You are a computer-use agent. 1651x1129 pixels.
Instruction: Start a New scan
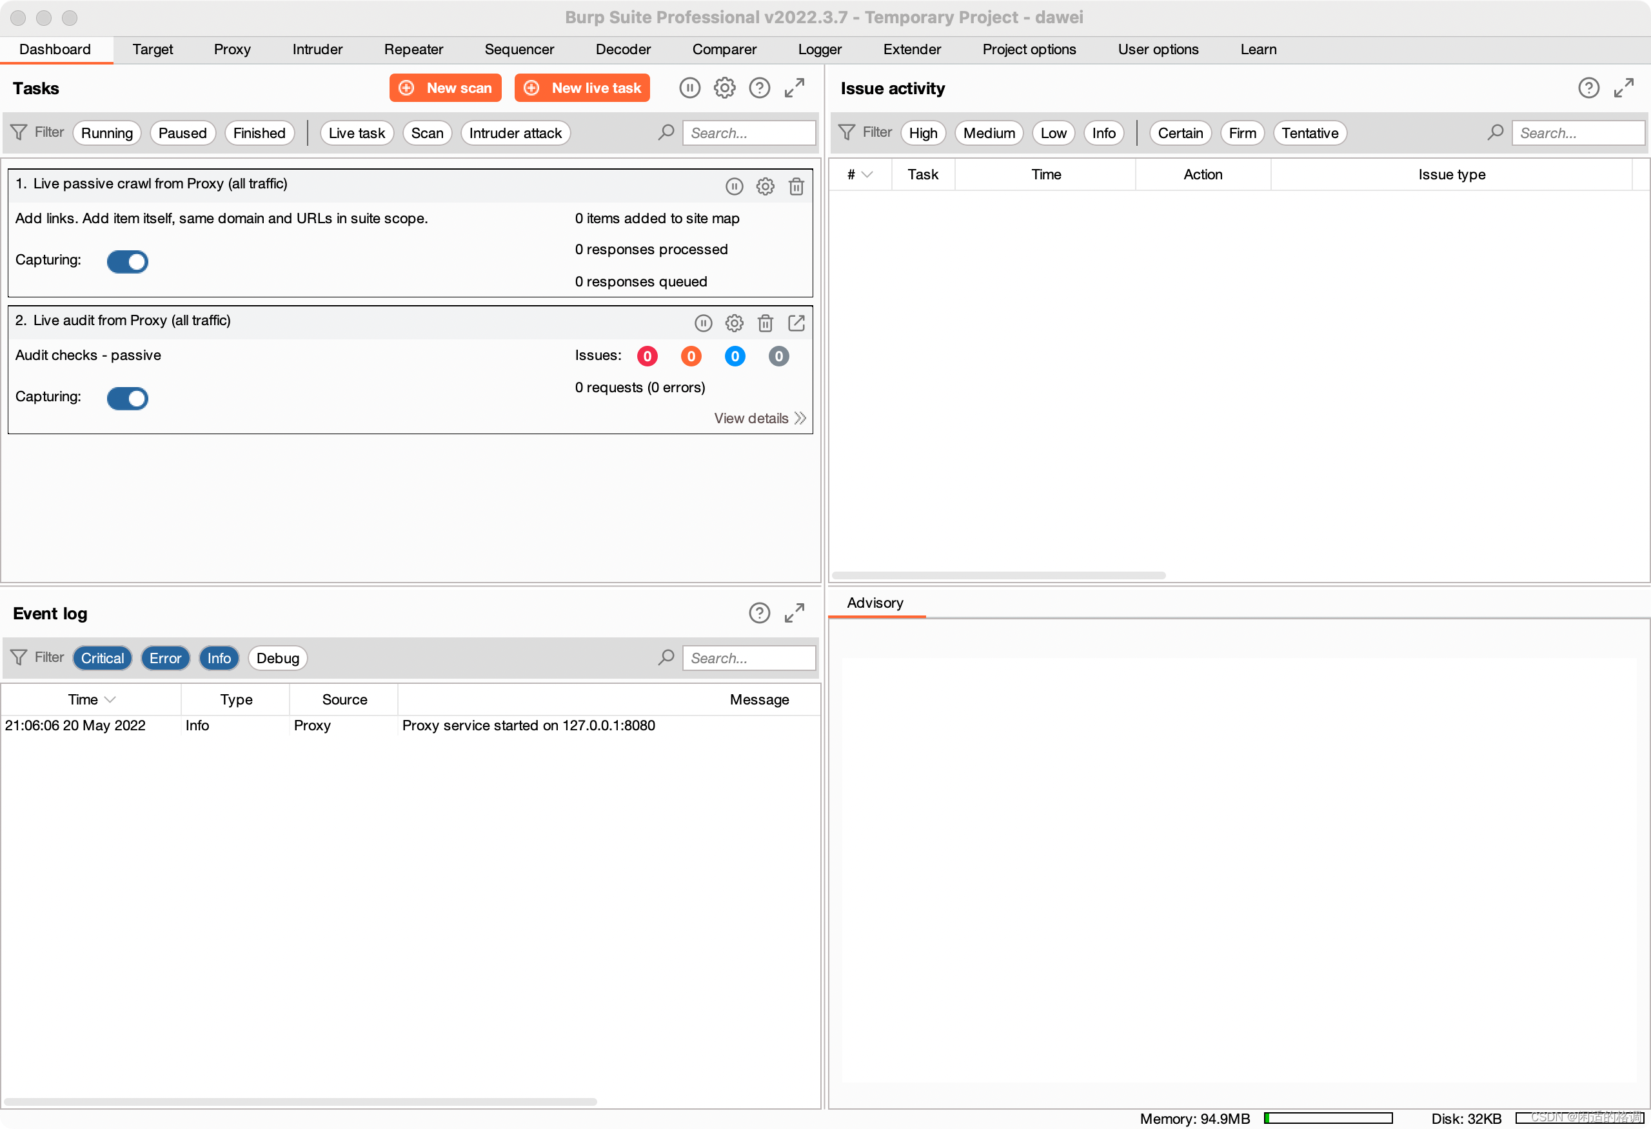445,88
